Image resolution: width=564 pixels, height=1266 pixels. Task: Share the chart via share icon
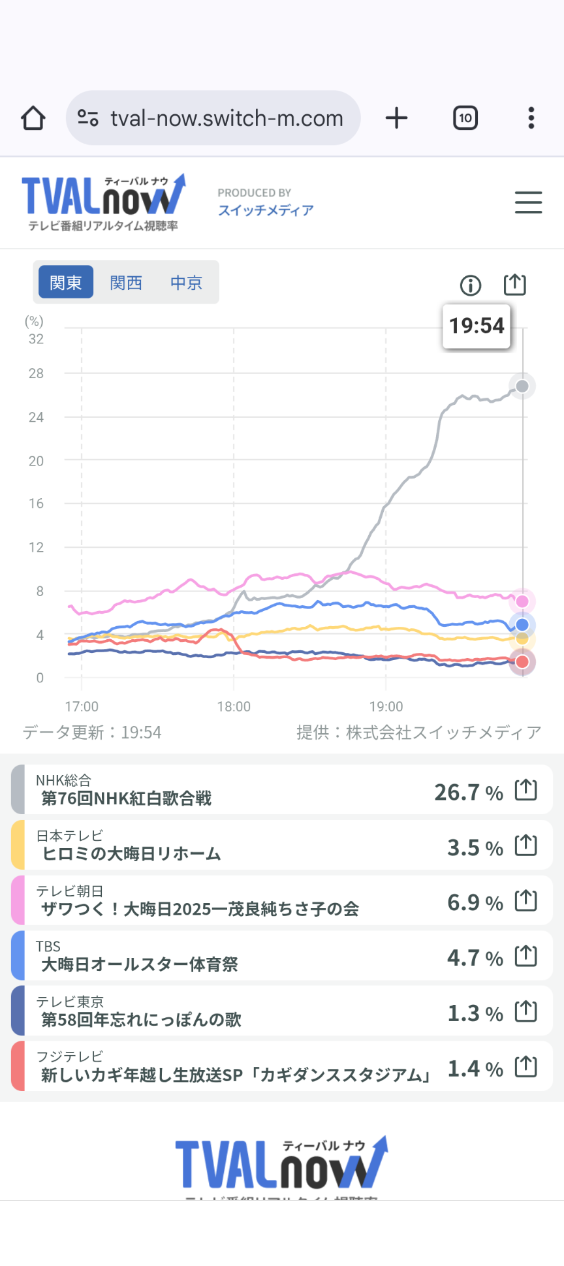click(514, 285)
